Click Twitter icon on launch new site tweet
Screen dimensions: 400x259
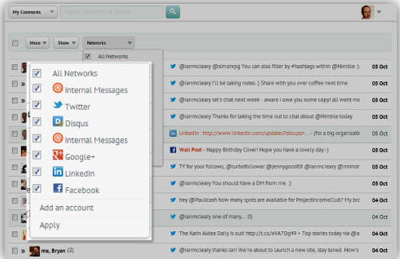173,250
